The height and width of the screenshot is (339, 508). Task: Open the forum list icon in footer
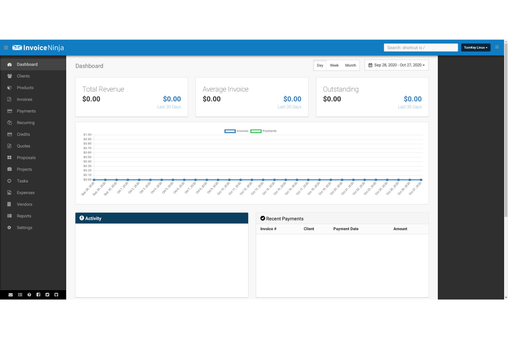point(20,295)
